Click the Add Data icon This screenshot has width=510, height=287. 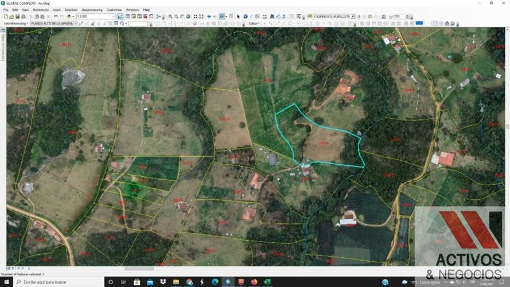click(69, 16)
